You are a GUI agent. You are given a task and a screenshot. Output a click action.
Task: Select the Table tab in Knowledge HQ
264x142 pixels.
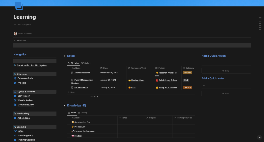[72, 113]
